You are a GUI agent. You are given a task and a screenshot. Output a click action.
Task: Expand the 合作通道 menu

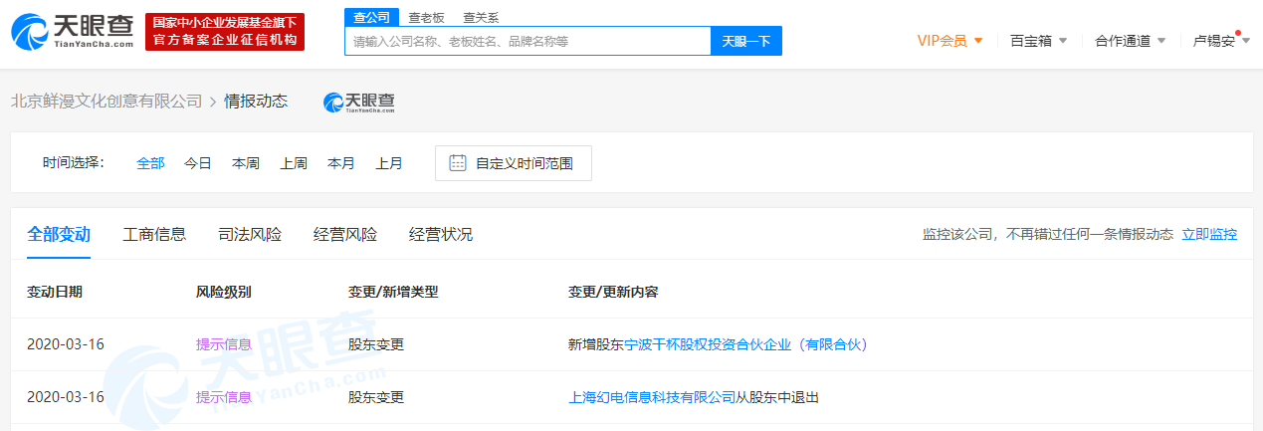(x=1130, y=41)
